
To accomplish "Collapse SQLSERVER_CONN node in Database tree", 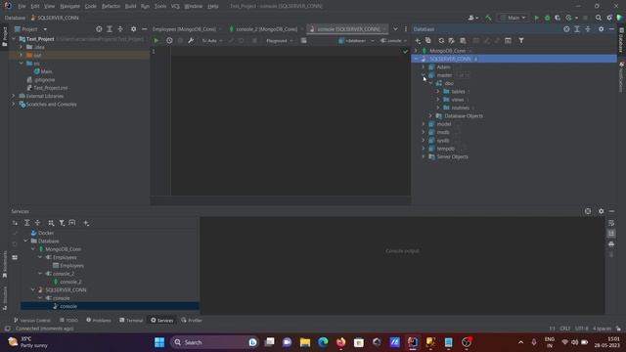I will pos(416,59).
